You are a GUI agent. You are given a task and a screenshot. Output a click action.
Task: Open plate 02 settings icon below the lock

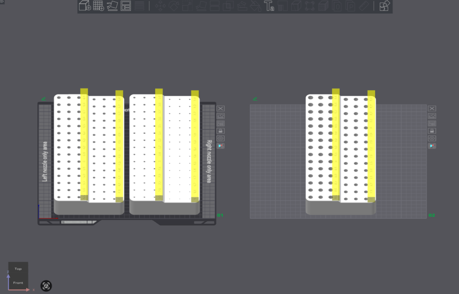coord(432,138)
